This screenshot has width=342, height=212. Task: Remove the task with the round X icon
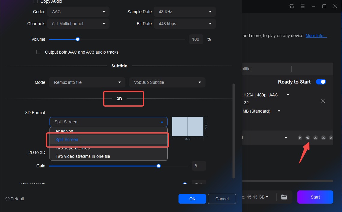coord(331,137)
